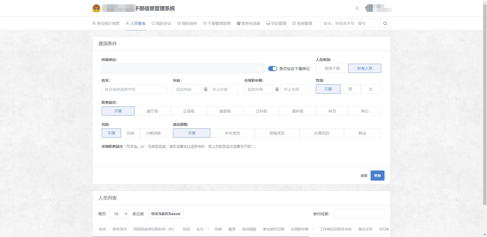
Task: Open 系统管理 settings menu
Action: tap(302, 24)
